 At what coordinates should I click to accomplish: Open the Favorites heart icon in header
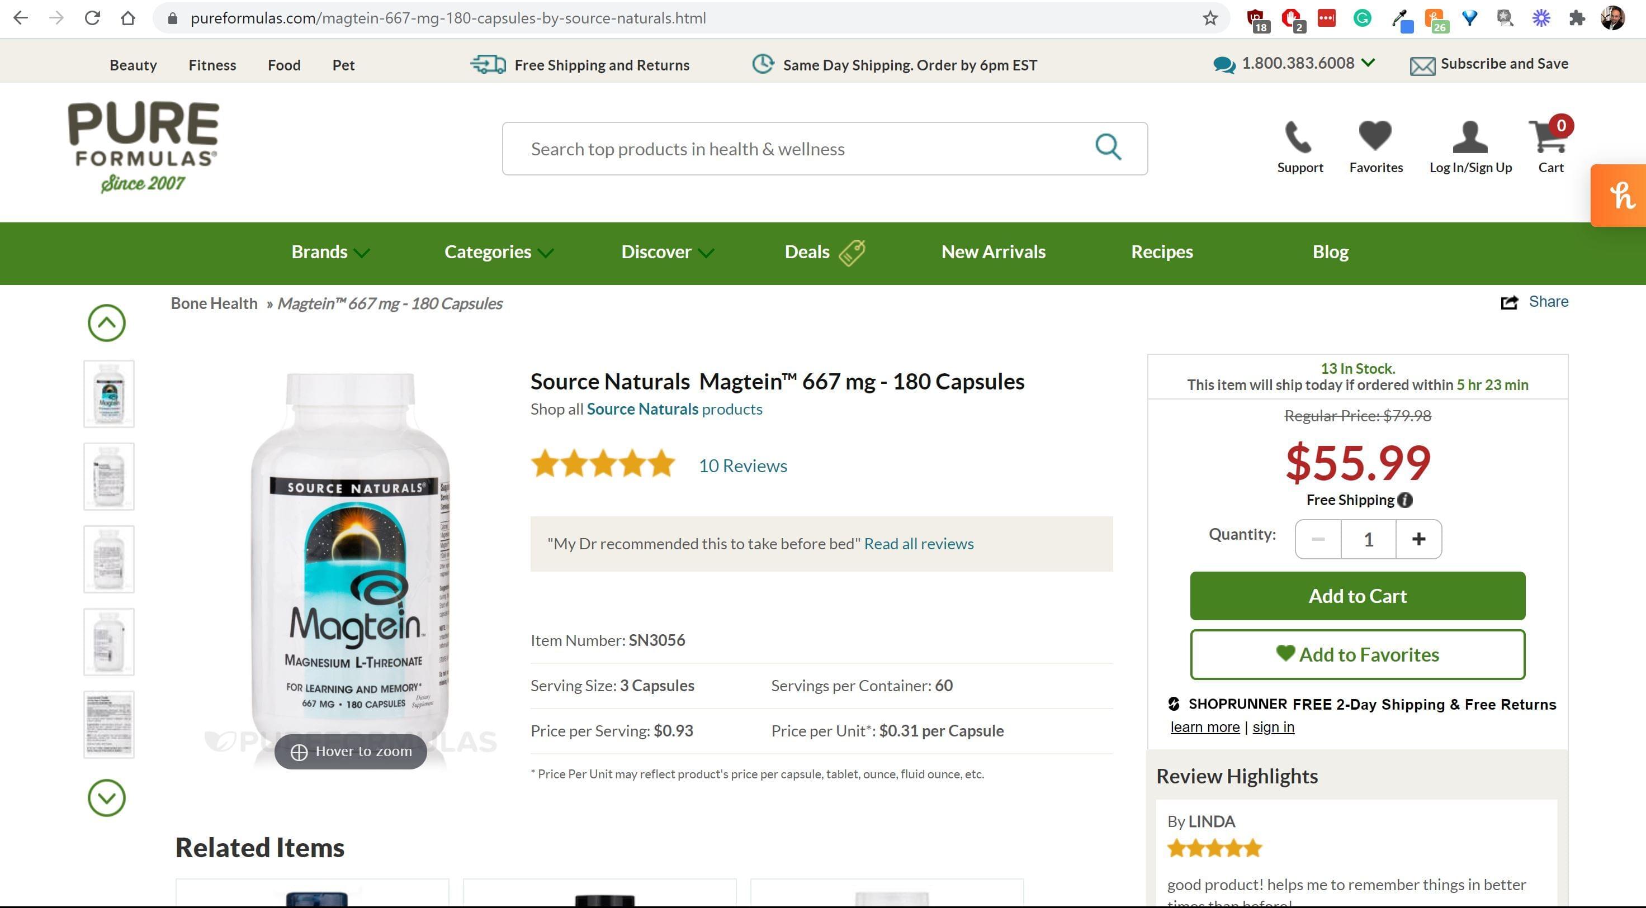1375,137
